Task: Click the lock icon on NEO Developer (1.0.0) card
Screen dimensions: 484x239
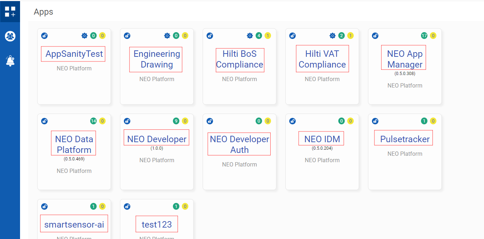Action: (x=127, y=121)
